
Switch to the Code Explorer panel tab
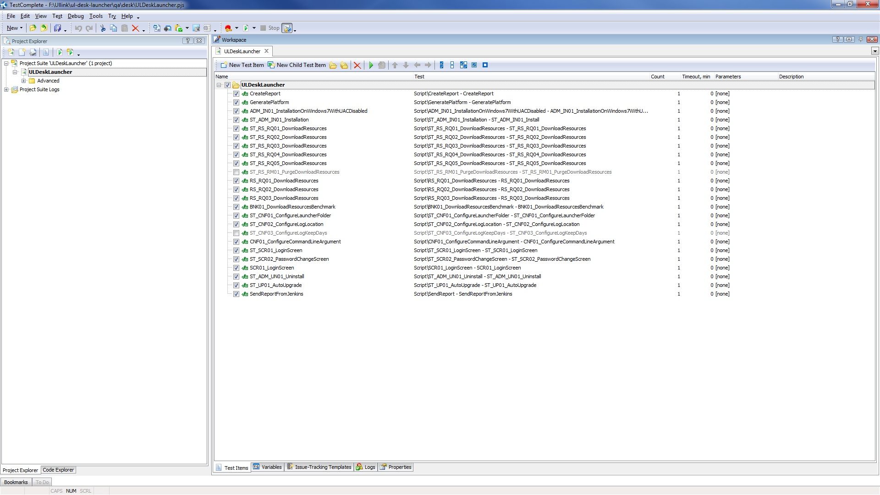click(58, 470)
